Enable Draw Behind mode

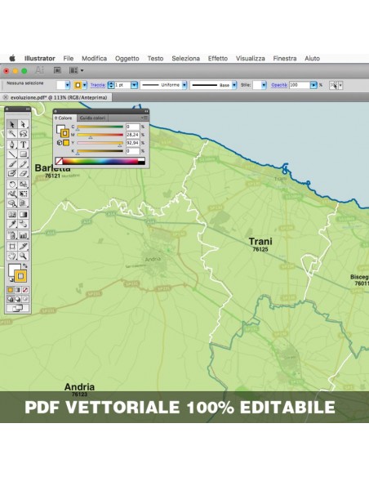(18, 299)
